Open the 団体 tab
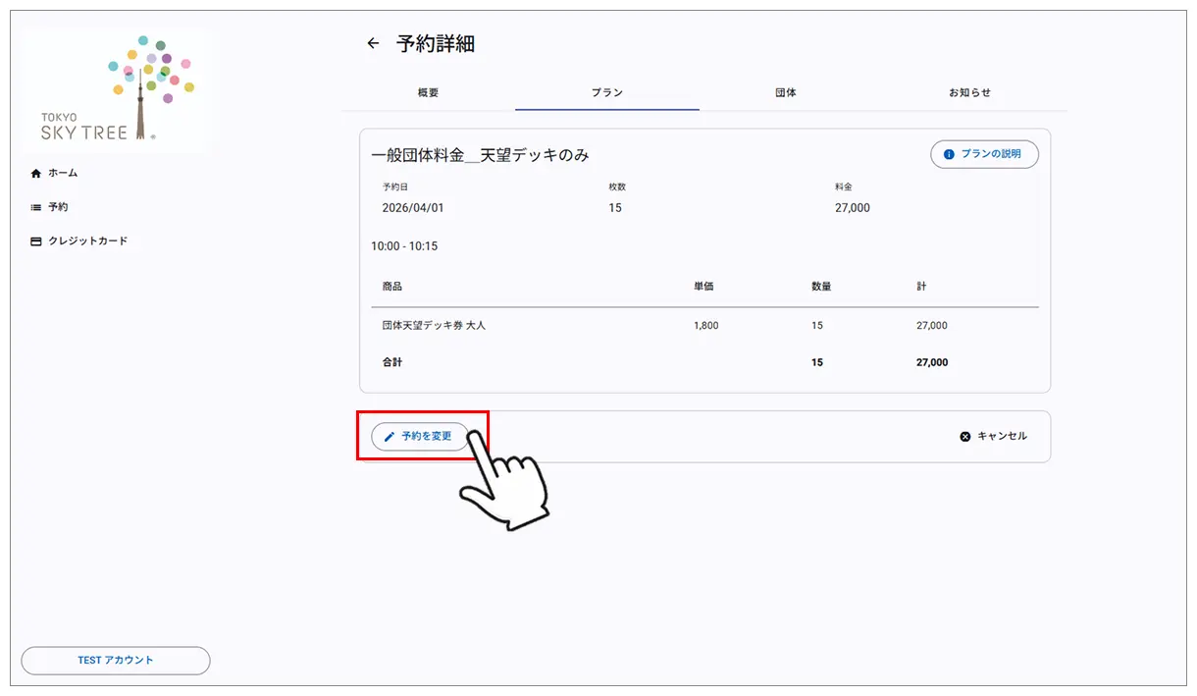The width and height of the screenshot is (1197, 696). click(x=785, y=93)
